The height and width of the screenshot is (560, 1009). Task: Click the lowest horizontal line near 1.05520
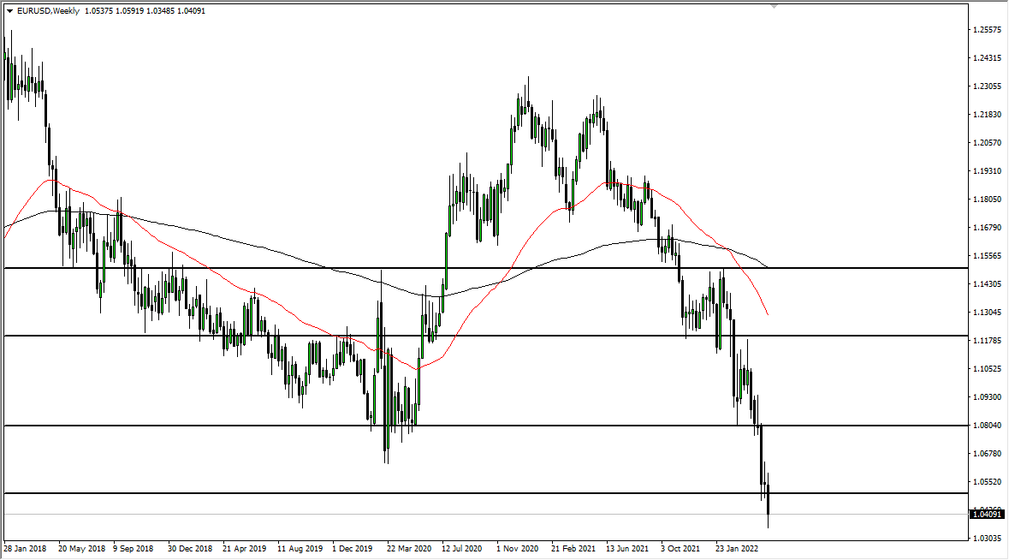tap(257, 493)
